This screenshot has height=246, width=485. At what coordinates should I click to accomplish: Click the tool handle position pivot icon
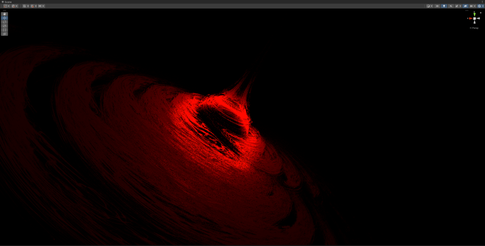[5, 6]
